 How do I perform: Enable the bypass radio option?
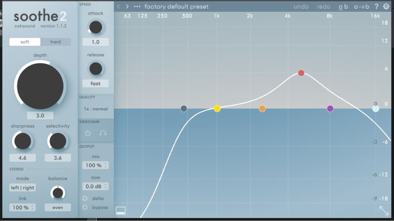click(x=85, y=207)
